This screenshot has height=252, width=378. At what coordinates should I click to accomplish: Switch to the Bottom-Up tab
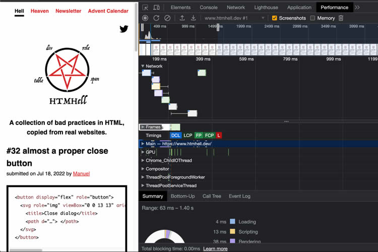[183, 196]
